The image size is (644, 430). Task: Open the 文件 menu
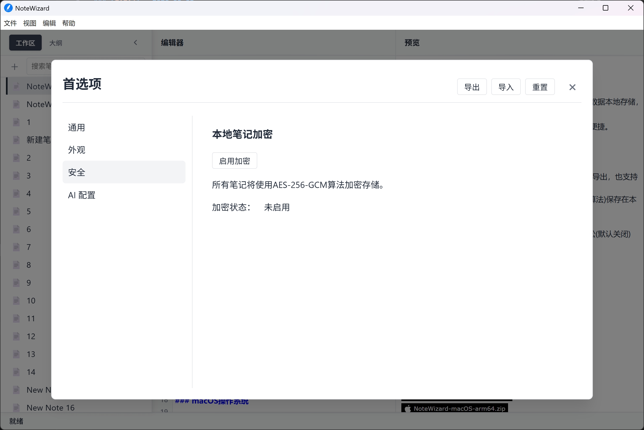coord(10,23)
